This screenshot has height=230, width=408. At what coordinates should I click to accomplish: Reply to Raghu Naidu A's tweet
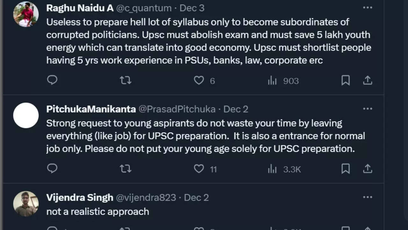(x=52, y=80)
